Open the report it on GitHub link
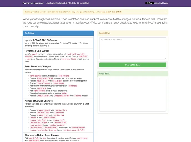This screenshot has height=142, width=191. pyautogui.click(x=114, y=12)
